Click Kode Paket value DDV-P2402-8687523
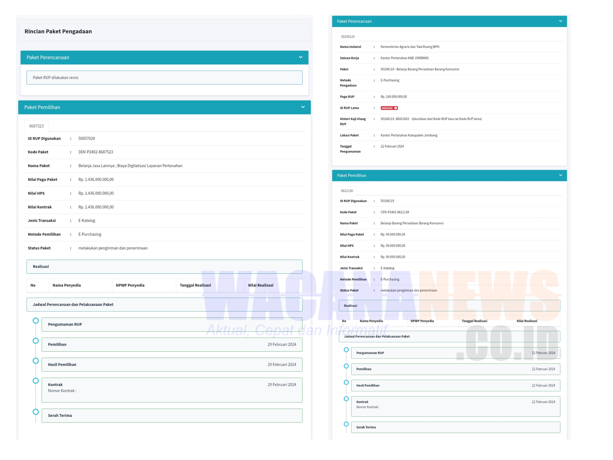 pyautogui.click(x=96, y=152)
